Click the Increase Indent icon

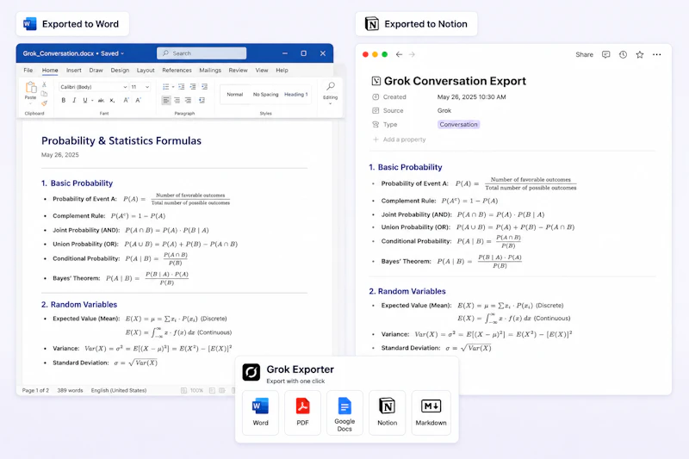tap(193, 87)
